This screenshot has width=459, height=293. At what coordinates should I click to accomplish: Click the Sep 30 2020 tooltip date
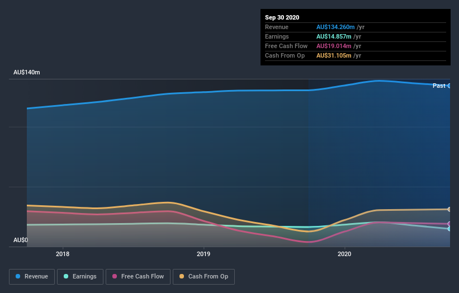[282, 17]
